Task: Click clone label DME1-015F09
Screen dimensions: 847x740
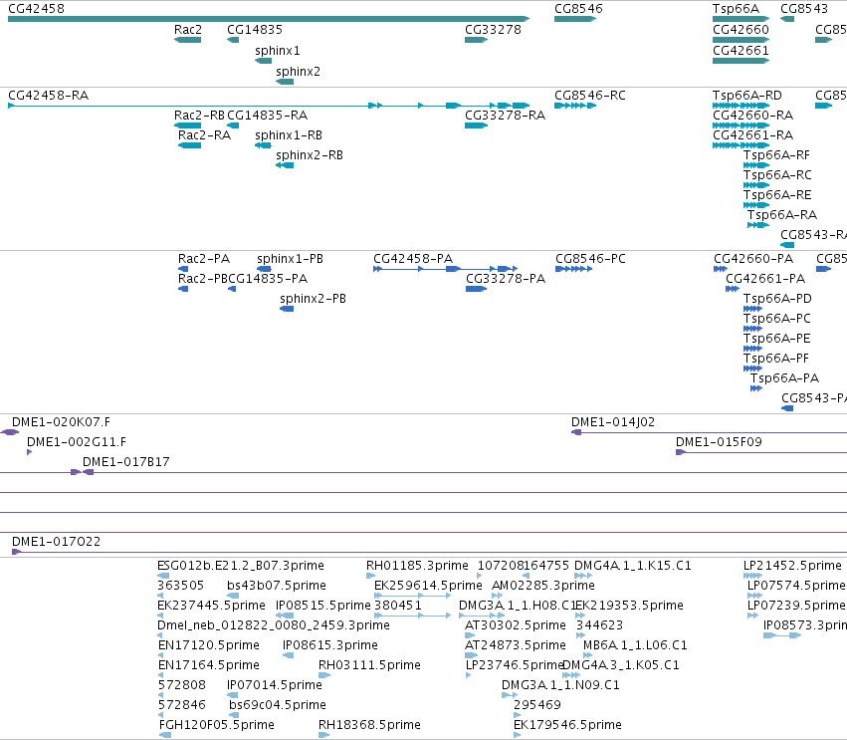Action: tap(719, 442)
